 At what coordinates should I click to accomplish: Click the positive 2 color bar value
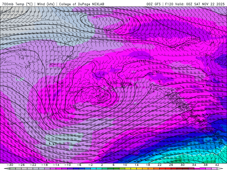(102, 165)
